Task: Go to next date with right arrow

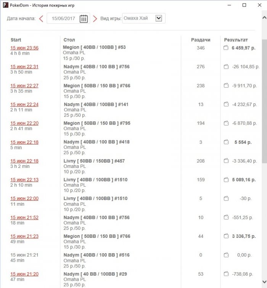Action: [95, 19]
